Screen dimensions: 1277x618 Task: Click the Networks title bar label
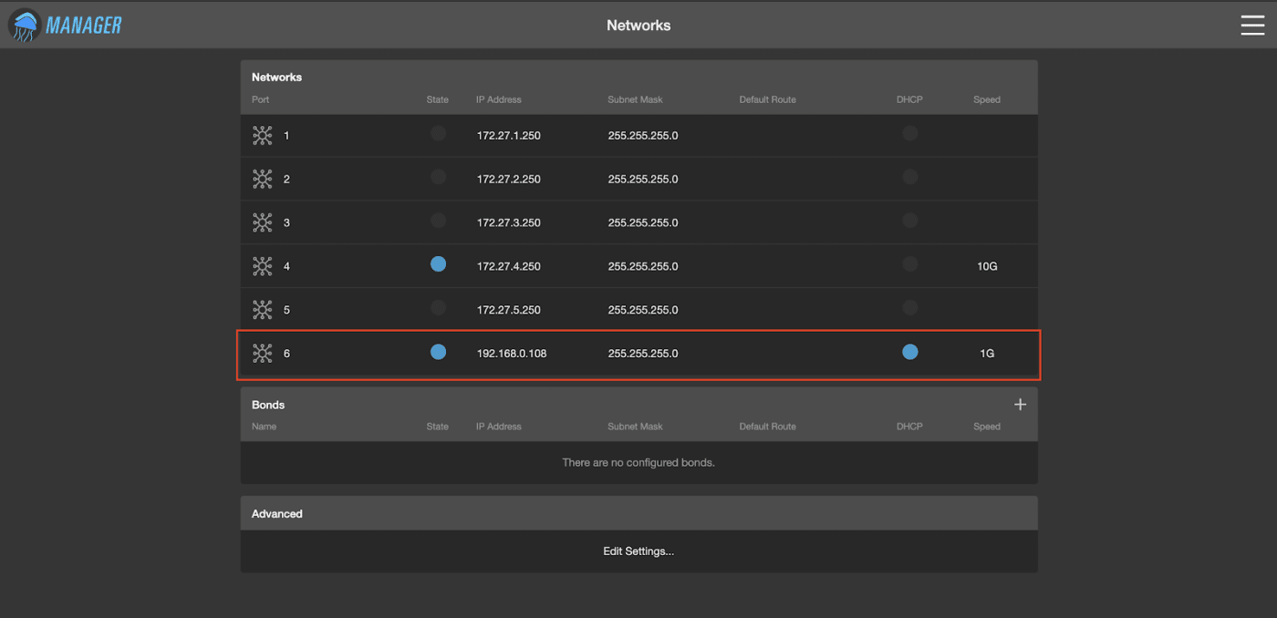pos(638,25)
